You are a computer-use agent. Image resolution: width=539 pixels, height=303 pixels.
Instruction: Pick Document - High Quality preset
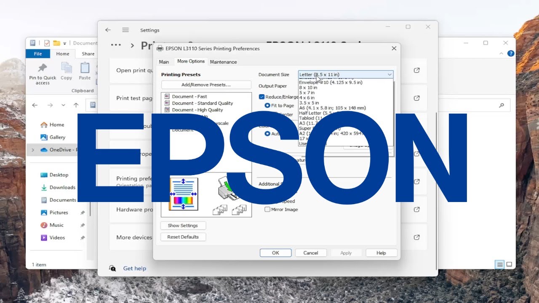pos(193,110)
